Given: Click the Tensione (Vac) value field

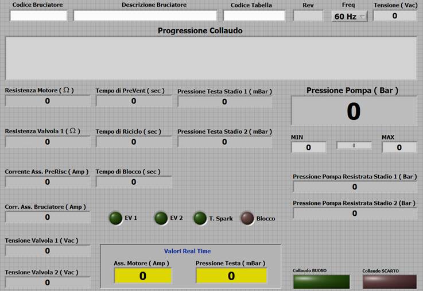Looking at the screenshot, I should click(x=395, y=16).
